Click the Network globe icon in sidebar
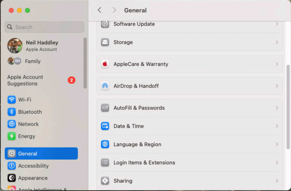 [11, 124]
